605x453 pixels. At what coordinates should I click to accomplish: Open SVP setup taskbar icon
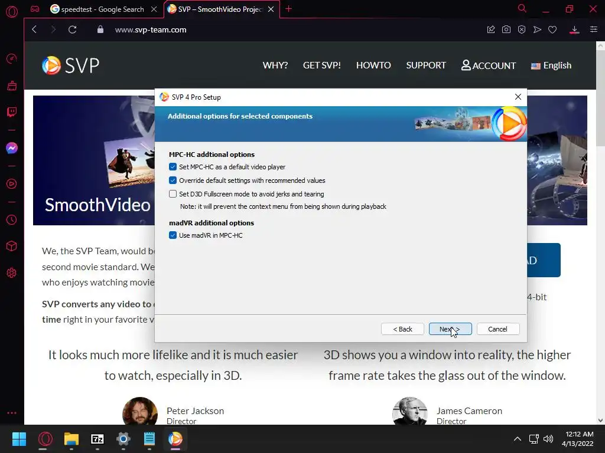point(175,439)
